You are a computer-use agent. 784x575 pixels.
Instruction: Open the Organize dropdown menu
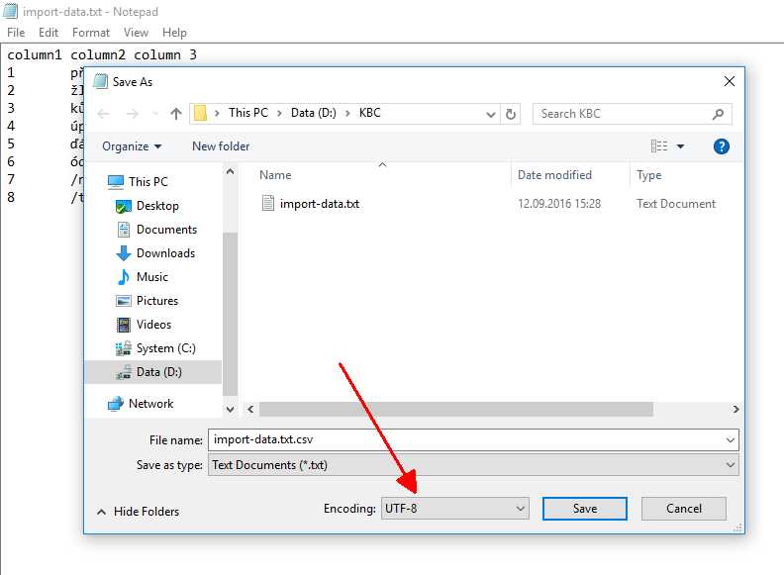click(132, 146)
